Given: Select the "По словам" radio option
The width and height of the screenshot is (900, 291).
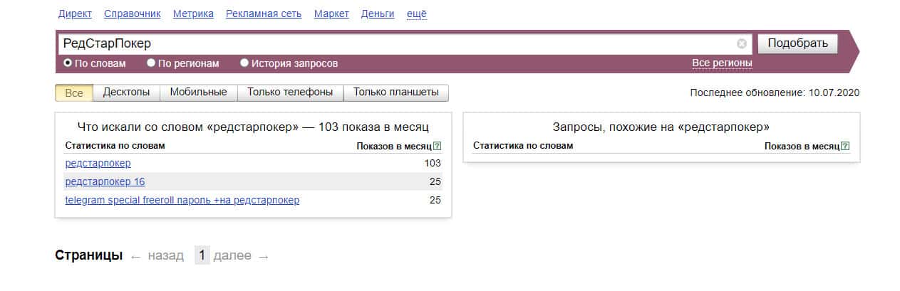Looking at the screenshot, I should click(x=68, y=63).
